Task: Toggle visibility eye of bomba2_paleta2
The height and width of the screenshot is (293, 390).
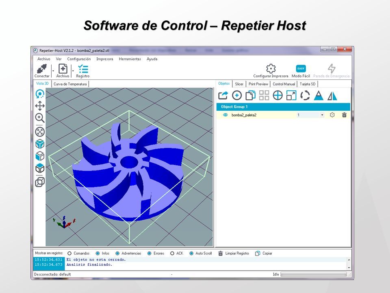Action: 225,115
